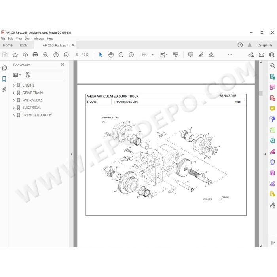The image size is (277, 277).
Task: Add a sticky note comment
Action: tap(191, 55)
